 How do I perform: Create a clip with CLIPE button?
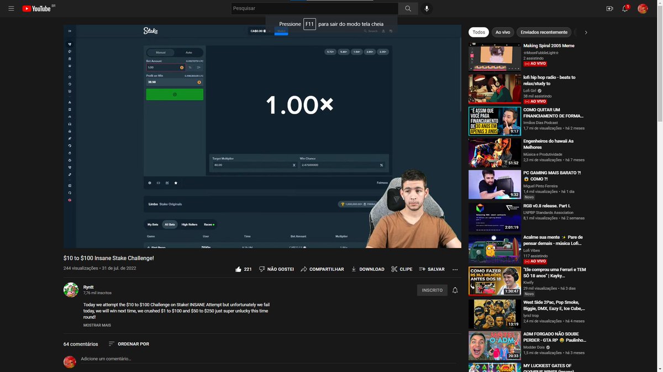pos(402,269)
